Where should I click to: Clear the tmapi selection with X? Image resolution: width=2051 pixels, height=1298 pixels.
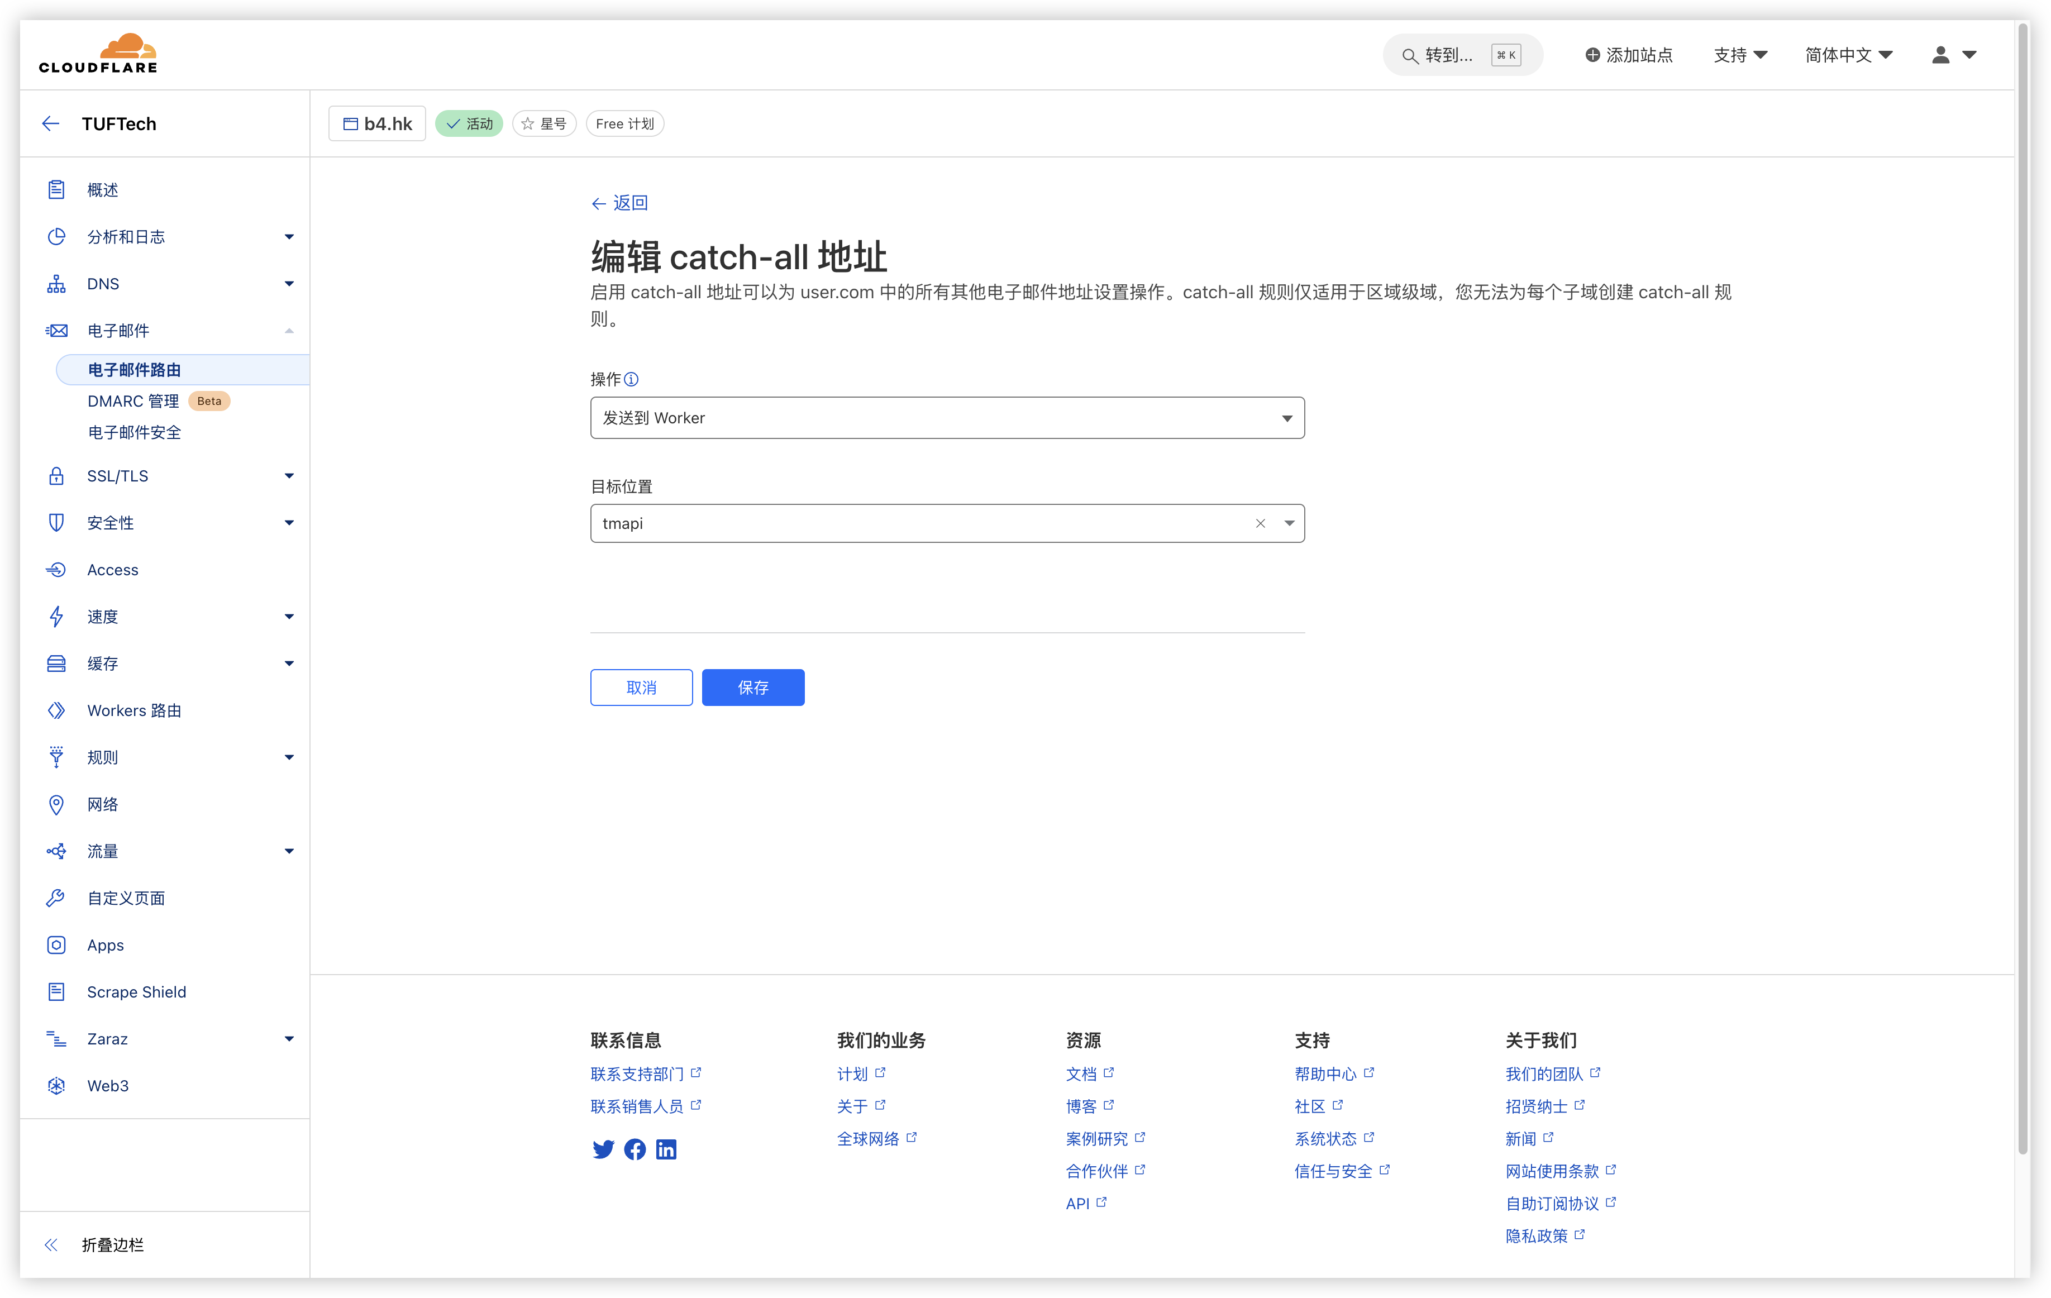[x=1260, y=523]
